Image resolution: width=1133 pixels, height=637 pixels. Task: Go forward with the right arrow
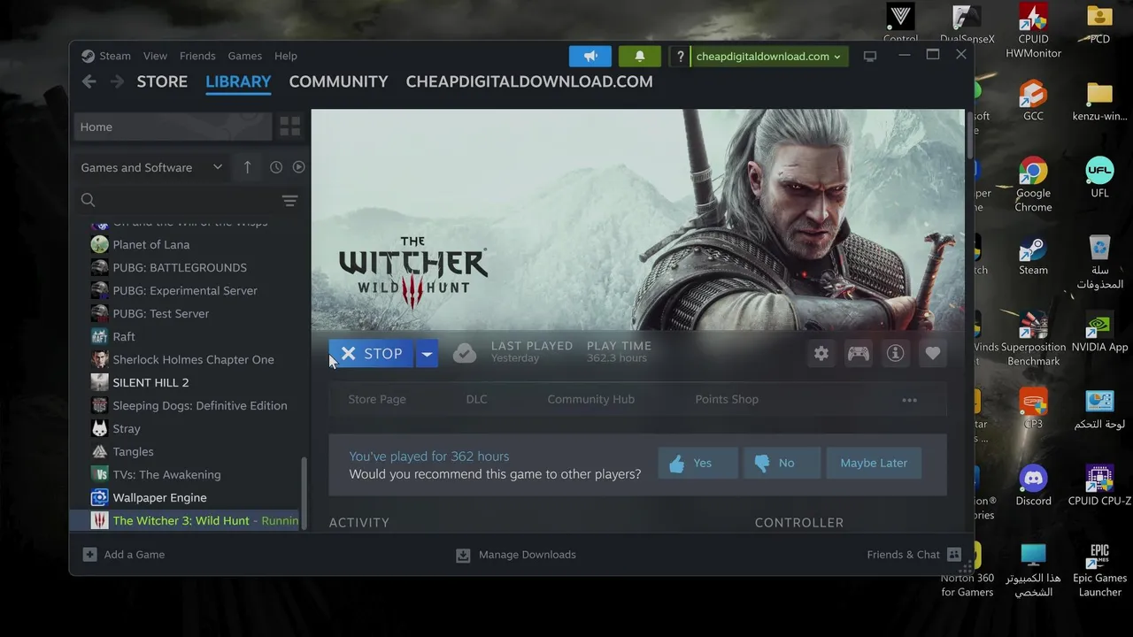(x=118, y=81)
